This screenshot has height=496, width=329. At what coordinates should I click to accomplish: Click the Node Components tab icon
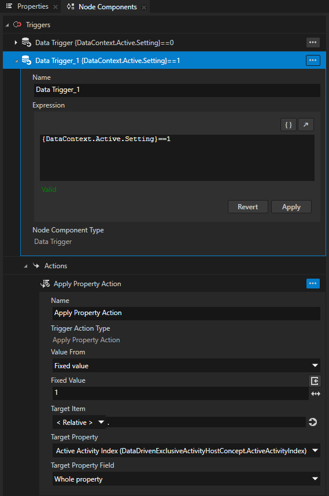(71, 6)
